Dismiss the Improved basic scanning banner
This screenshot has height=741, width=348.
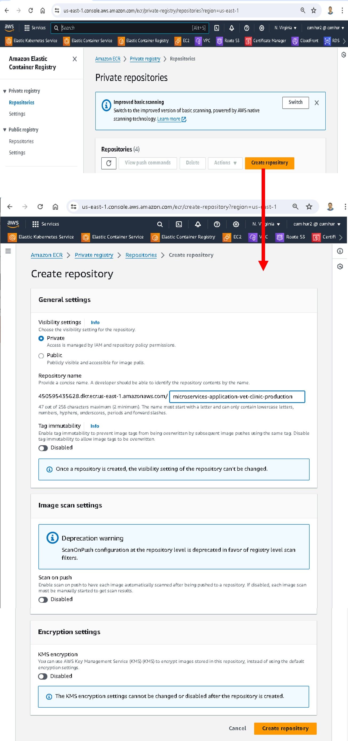pos(317,103)
